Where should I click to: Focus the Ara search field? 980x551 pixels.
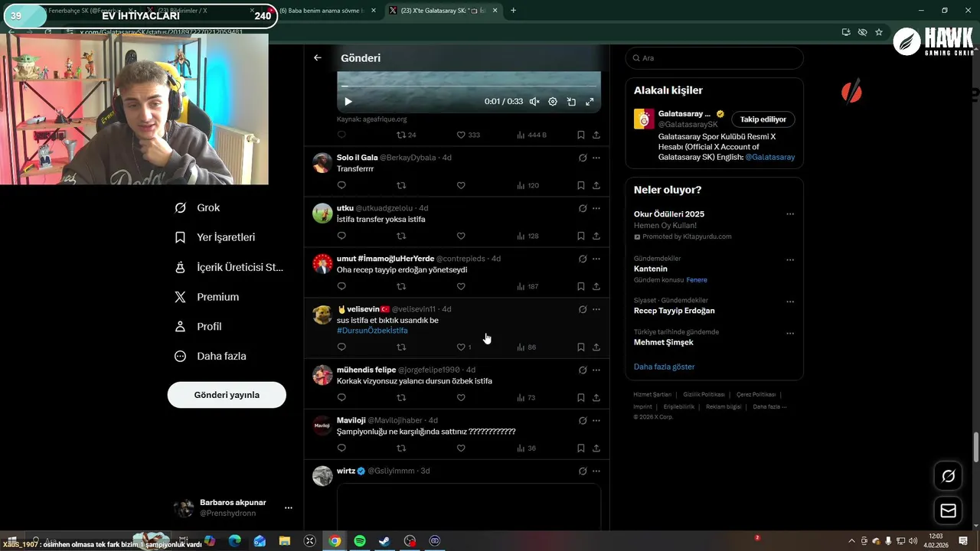(x=714, y=58)
